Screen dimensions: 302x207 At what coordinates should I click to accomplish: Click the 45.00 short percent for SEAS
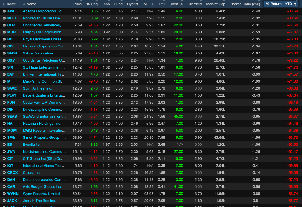coord(178,117)
